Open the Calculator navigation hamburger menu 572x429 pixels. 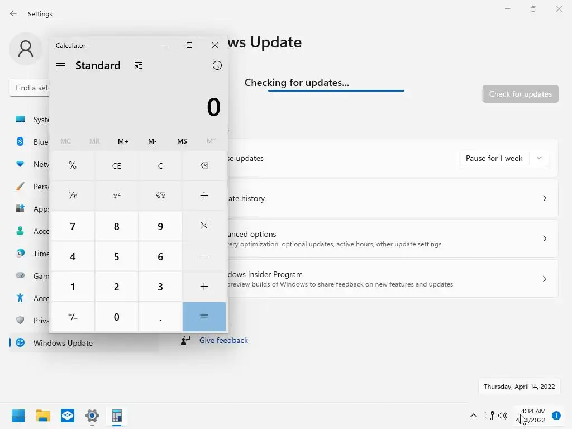[60, 66]
